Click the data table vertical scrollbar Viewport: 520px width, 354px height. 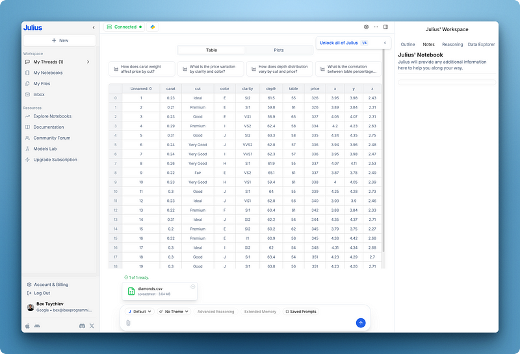tap(383, 151)
